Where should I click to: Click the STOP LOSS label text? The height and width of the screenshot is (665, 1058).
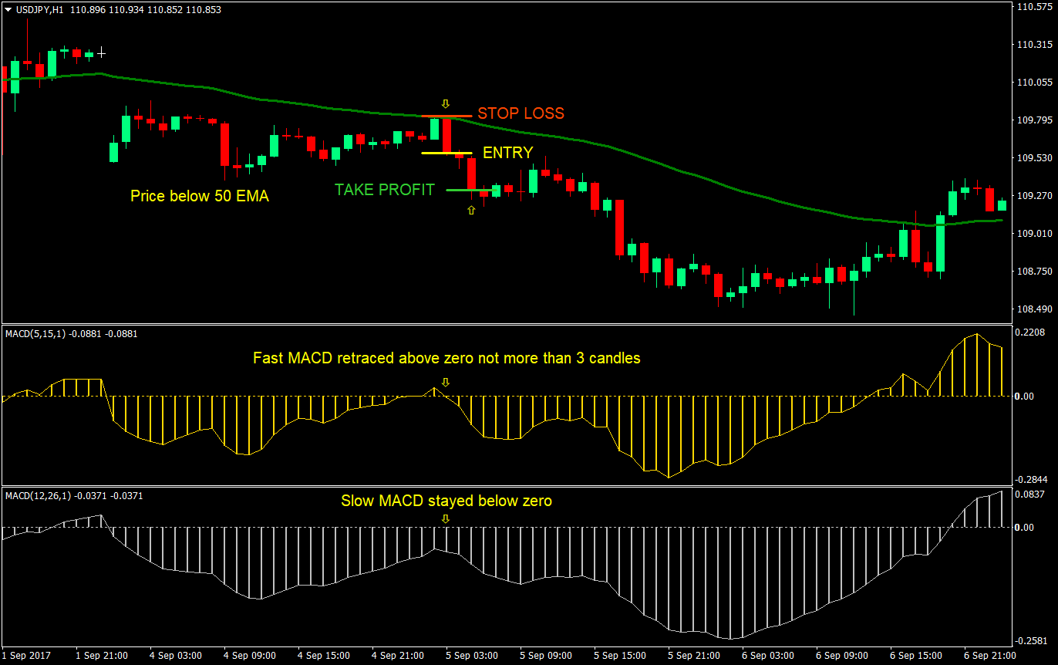pos(520,113)
